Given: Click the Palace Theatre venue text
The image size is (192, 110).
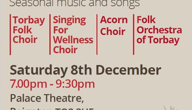Looking at the screenshot, I should pyautogui.click(x=47, y=98).
